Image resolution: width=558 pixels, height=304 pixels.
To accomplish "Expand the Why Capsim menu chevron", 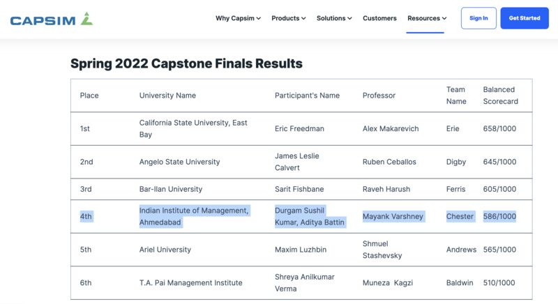I will [259, 19].
